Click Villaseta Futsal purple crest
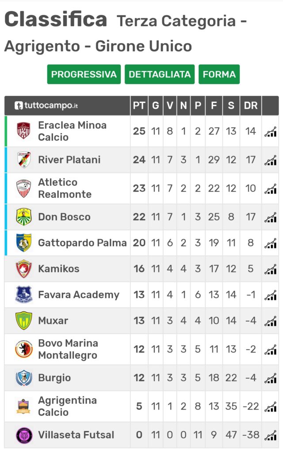Viewport: 283px width, 453px height. [x=24, y=435]
